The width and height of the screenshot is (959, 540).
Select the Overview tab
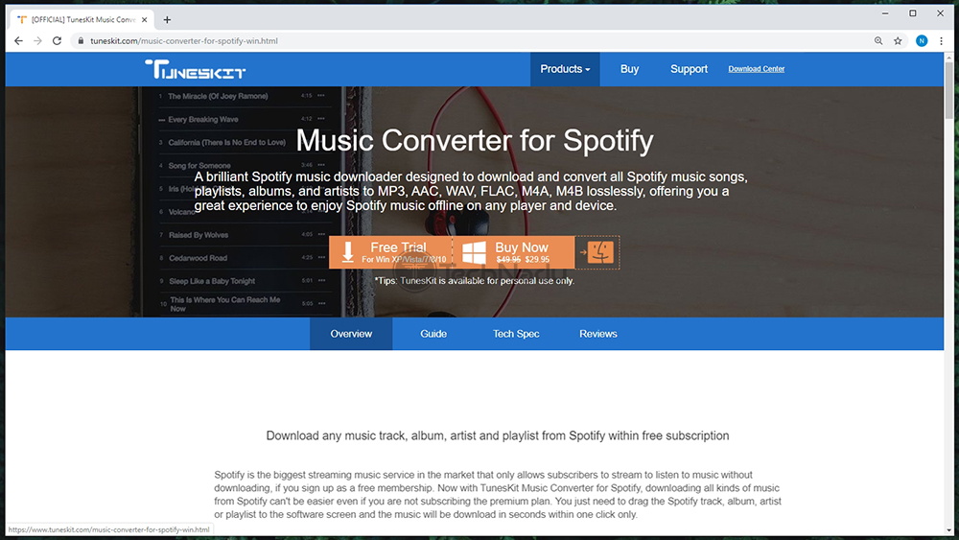[351, 334]
